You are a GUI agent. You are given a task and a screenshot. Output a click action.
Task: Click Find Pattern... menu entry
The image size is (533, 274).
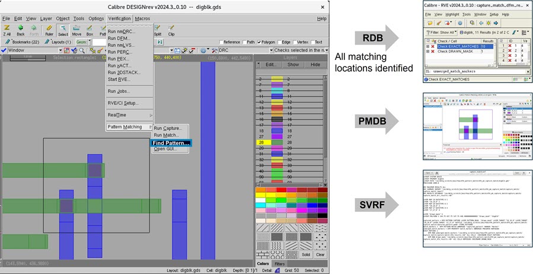170,143
